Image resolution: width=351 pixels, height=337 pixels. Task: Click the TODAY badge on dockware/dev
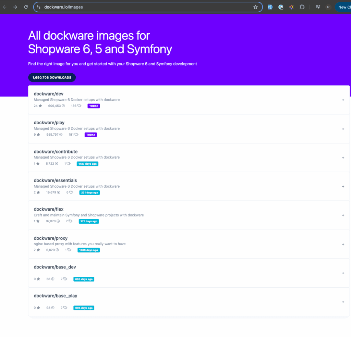point(94,106)
